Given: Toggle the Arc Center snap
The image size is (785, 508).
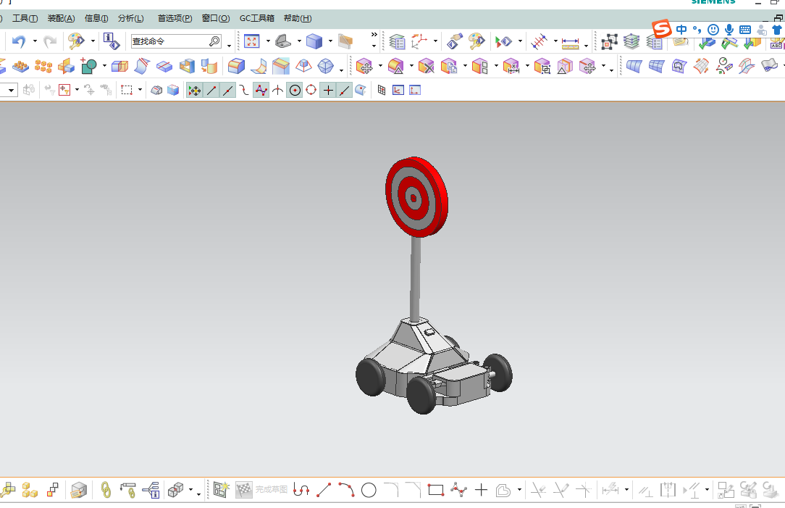Looking at the screenshot, I should point(295,90).
